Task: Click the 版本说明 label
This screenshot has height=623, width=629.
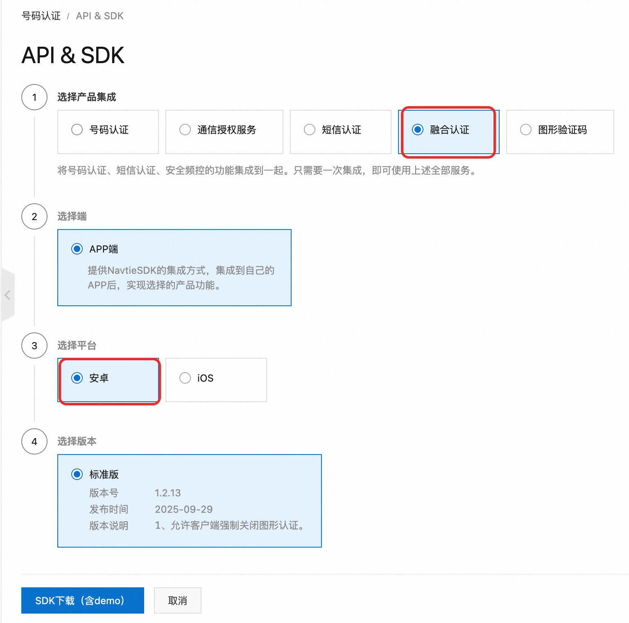Action: (x=109, y=525)
